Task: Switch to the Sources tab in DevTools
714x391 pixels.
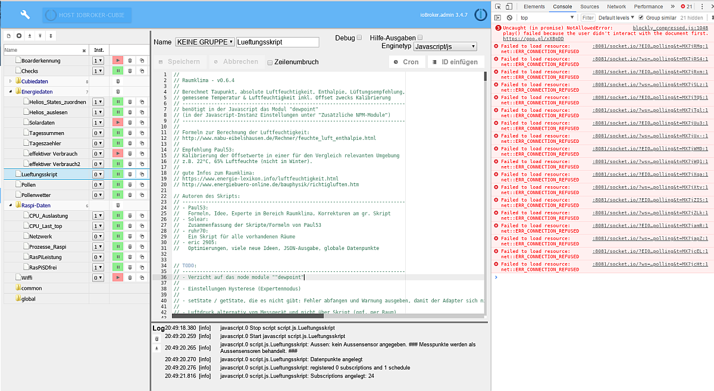Action: (x=590, y=7)
